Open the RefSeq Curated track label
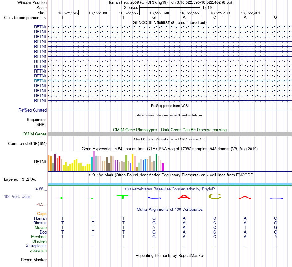The width and height of the screenshot is (292, 267). (32, 110)
